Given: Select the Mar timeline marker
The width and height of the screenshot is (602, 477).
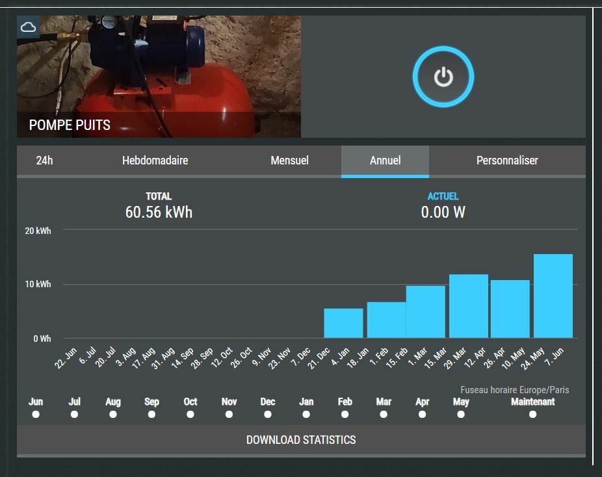Looking at the screenshot, I should pyautogui.click(x=384, y=415).
